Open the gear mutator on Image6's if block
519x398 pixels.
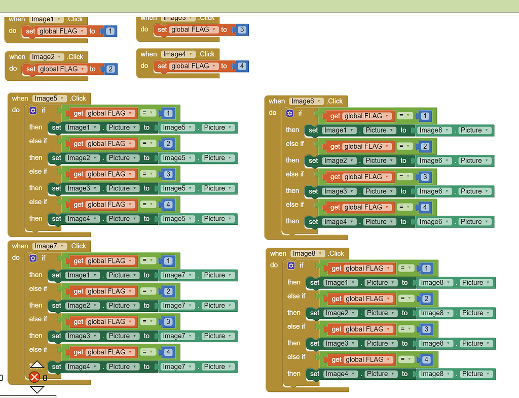click(290, 113)
